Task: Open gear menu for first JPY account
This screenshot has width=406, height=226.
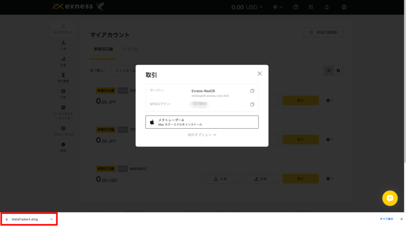Action: 329,100
